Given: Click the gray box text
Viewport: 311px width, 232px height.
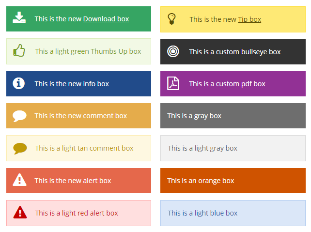Looking at the screenshot, I should click(194, 116).
